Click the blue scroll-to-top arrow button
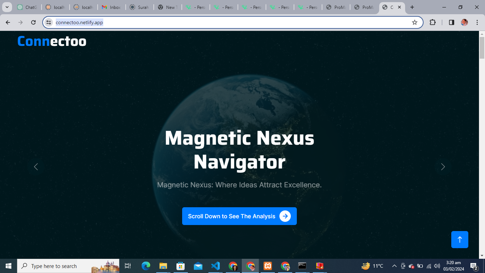 pos(459,240)
